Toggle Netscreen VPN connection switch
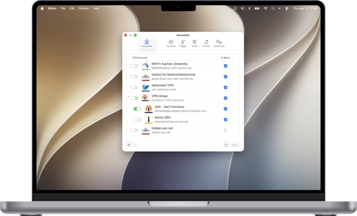The width and height of the screenshot is (357, 216). click(x=134, y=88)
